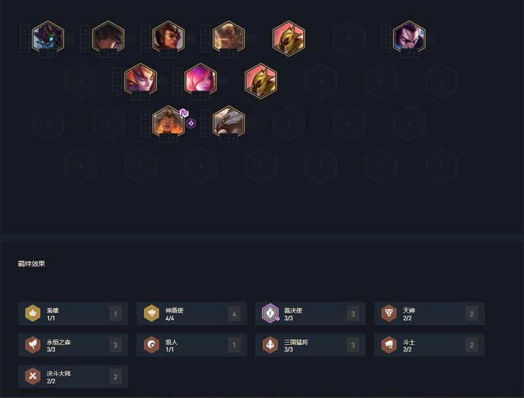
Task: Click the 斗士 fist trait icon
Action: tap(388, 345)
